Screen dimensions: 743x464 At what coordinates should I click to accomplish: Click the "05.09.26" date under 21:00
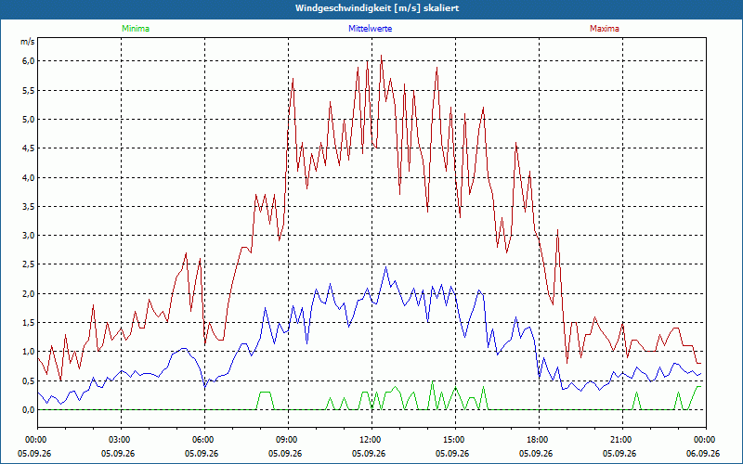[619, 454]
